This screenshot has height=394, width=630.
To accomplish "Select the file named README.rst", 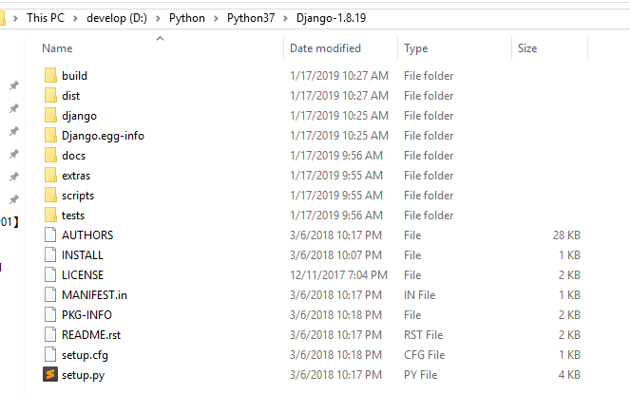I will tap(91, 335).
